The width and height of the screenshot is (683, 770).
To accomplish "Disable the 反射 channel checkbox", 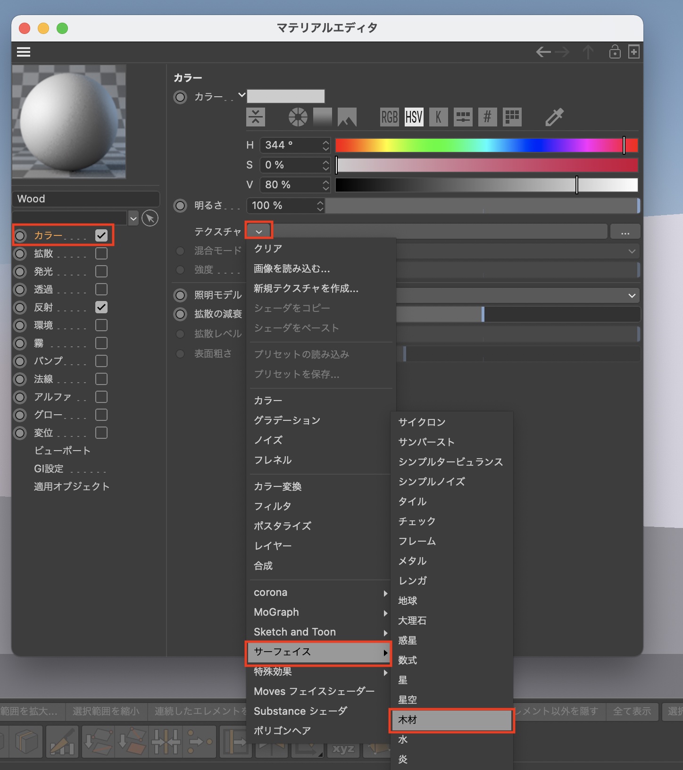I will [101, 308].
